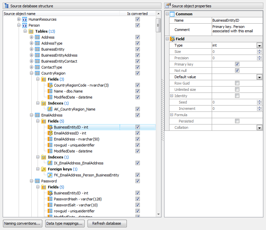
Task: Select the PasswordSalt - varchar(10) field
Action: [76, 205]
